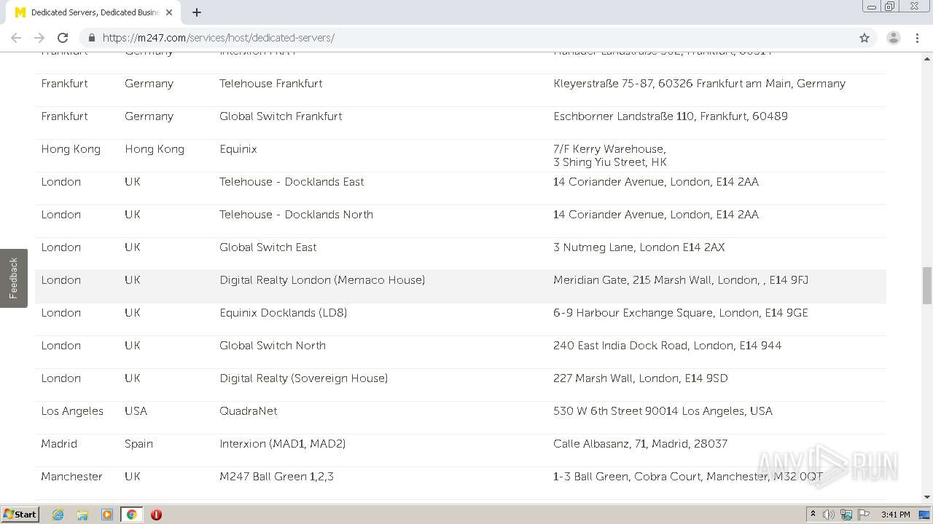Click address 240 East India Dock Road

click(x=668, y=346)
